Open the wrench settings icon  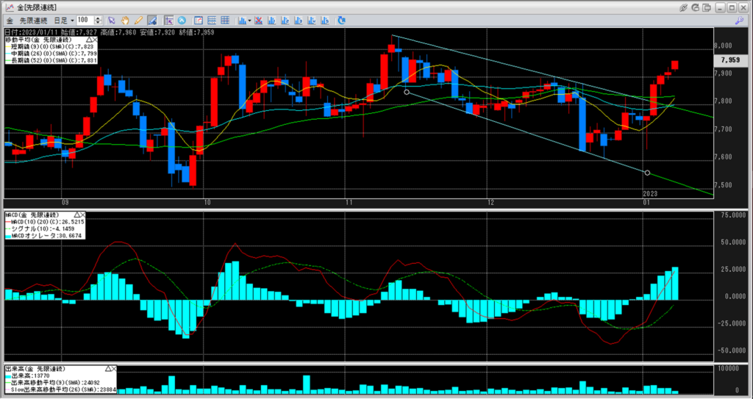(x=739, y=20)
